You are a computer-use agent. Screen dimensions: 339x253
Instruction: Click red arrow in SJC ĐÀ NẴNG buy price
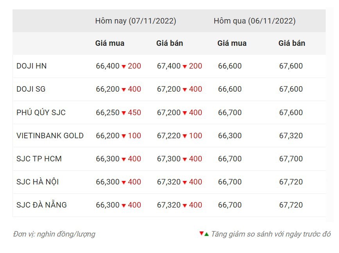124,206
